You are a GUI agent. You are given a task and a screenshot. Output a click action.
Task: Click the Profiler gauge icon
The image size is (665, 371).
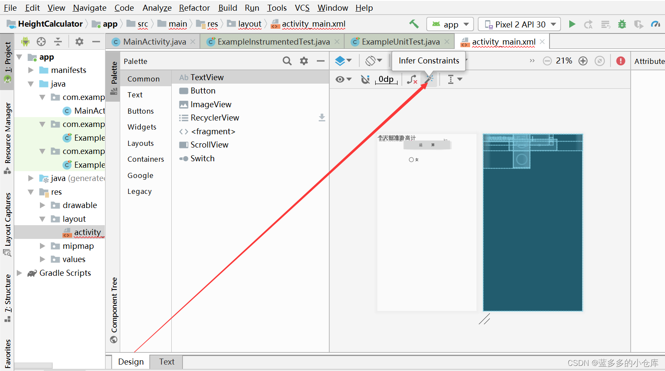pos(656,24)
